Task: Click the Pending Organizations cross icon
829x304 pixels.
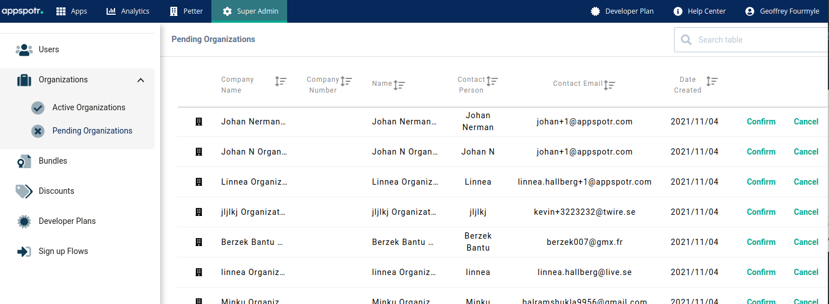Action: pyautogui.click(x=38, y=131)
